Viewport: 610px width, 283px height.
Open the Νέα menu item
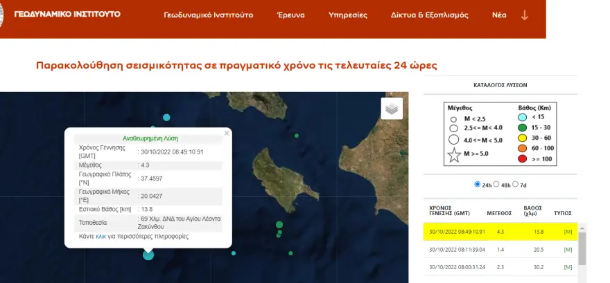click(499, 15)
